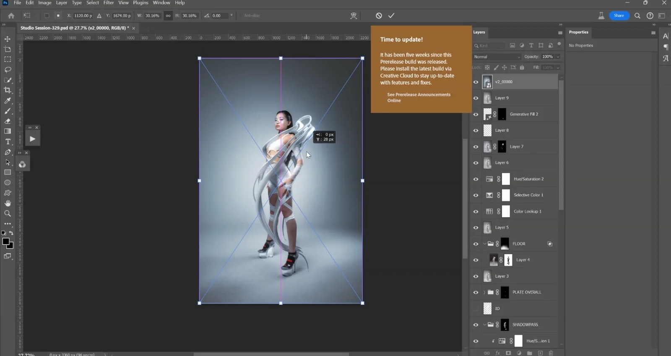671x356 pixels.
Task: Hide the FLOOR group
Action: point(476,244)
